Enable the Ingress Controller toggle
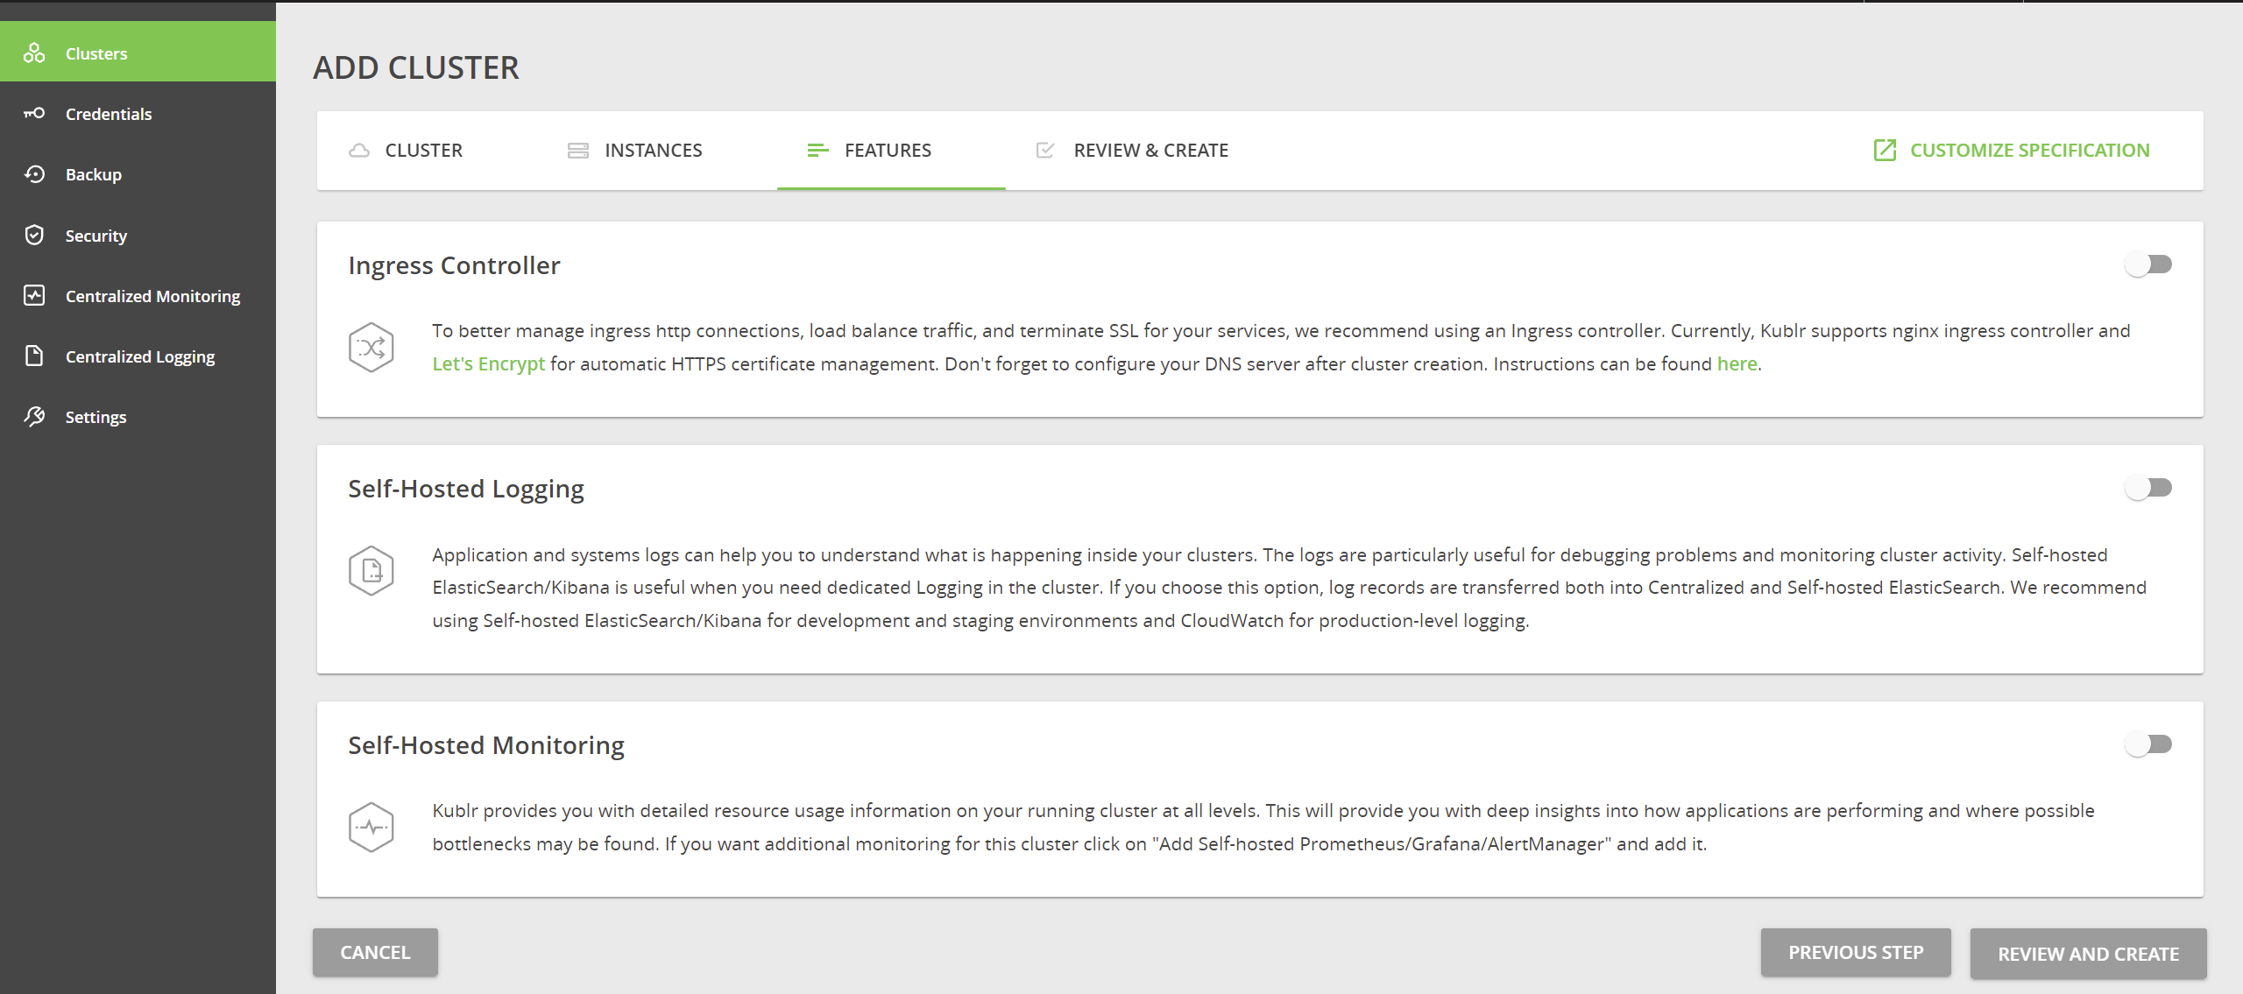This screenshot has height=994, width=2243. [2148, 264]
